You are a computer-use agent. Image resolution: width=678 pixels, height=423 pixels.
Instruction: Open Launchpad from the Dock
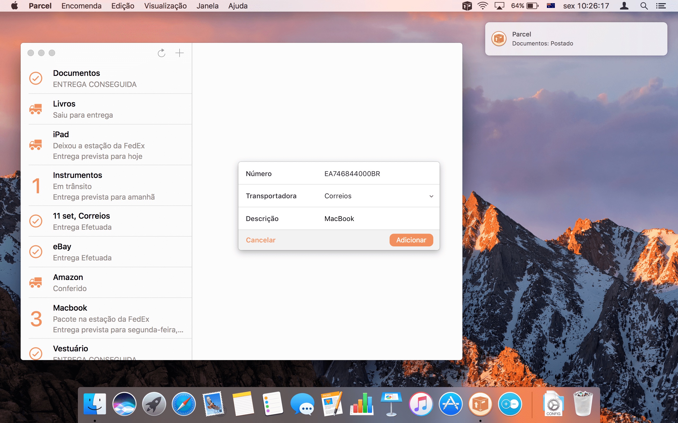tap(154, 404)
